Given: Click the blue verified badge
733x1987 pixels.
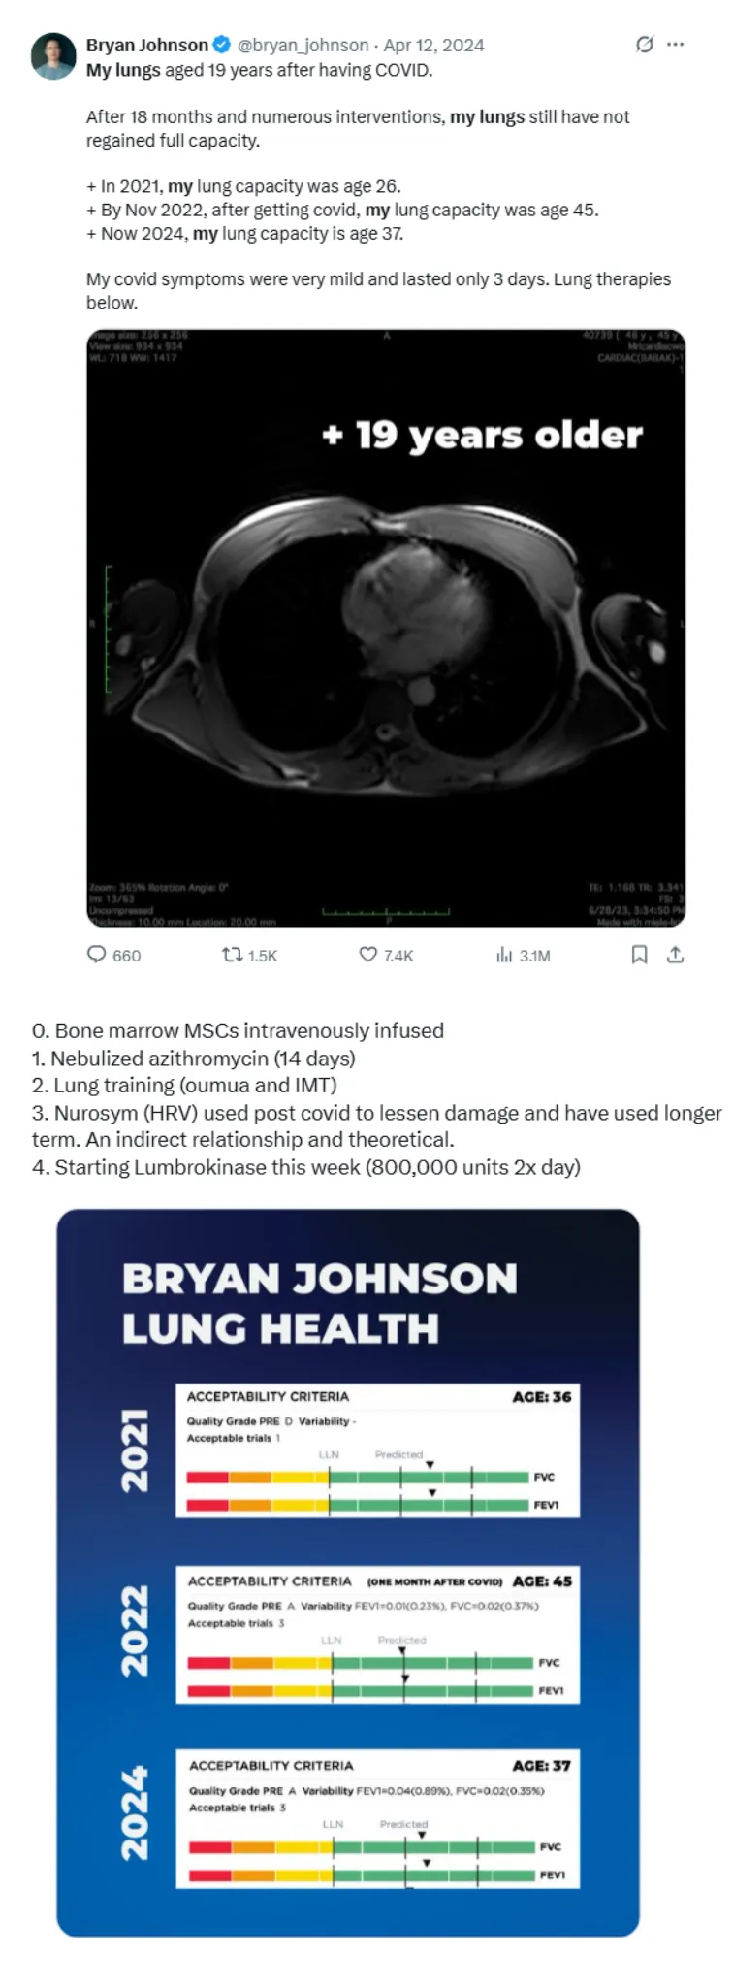Looking at the screenshot, I should pyautogui.click(x=222, y=45).
